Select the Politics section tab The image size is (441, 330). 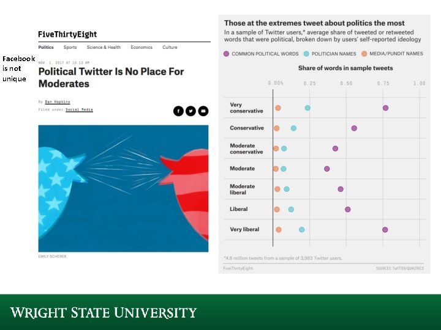(46, 47)
